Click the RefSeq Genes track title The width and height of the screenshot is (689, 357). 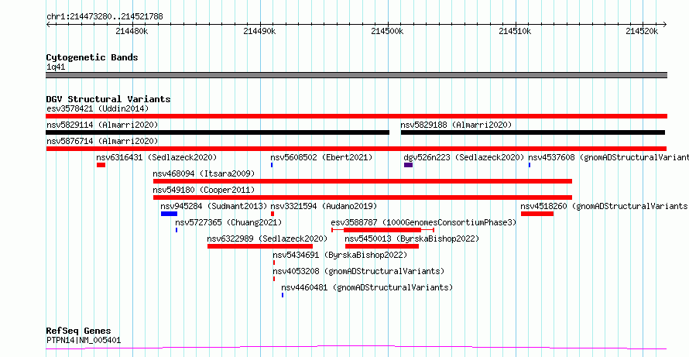(x=79, y=331)
